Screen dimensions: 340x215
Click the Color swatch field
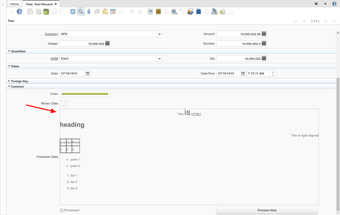[x=85, y=94]
